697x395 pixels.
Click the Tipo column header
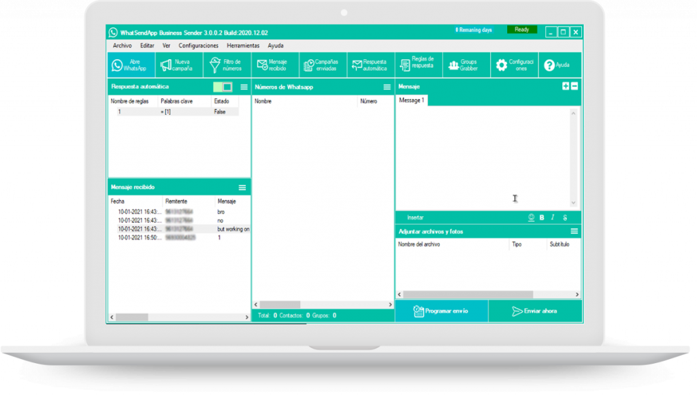[x=517, y=245]
